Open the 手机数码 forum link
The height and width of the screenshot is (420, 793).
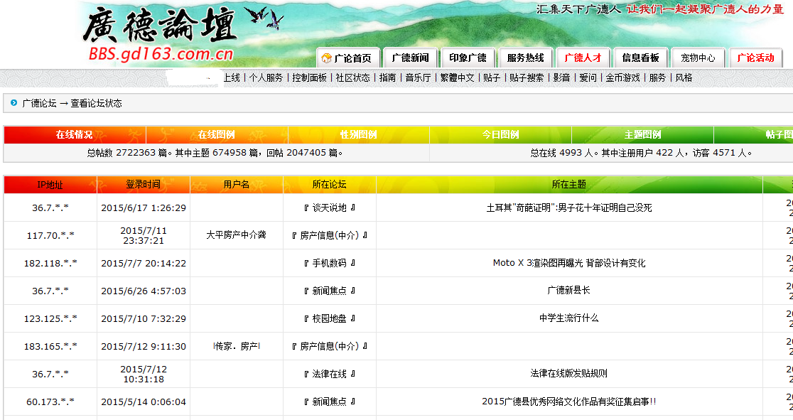[x=329, y=263]
